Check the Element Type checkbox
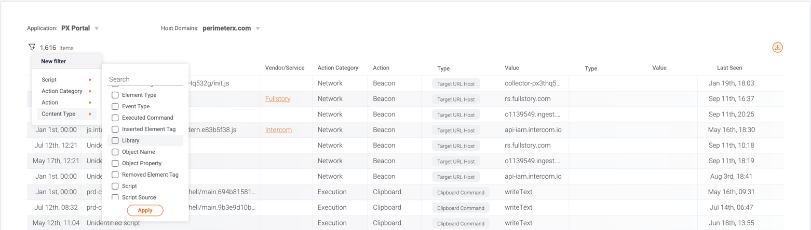 (115, 95)
